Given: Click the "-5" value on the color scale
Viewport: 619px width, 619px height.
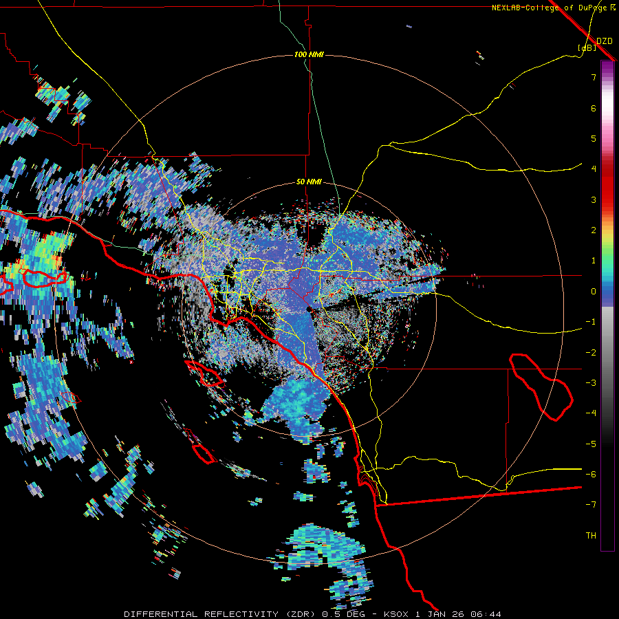Looking at the screenshot, I should (591, 444).
